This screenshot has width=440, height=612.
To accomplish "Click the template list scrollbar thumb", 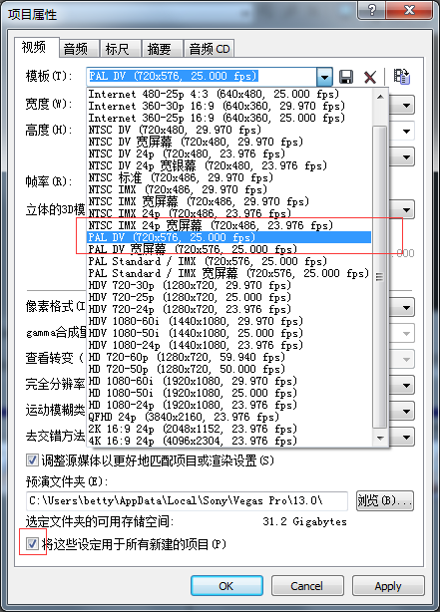I will point(380,277).
